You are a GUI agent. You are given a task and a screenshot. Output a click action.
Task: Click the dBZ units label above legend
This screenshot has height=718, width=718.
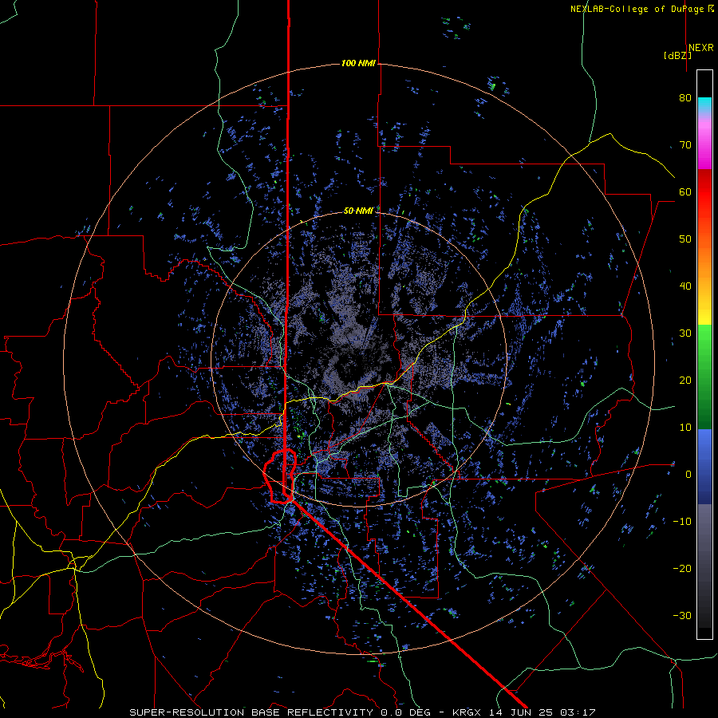tap(677, 56)
